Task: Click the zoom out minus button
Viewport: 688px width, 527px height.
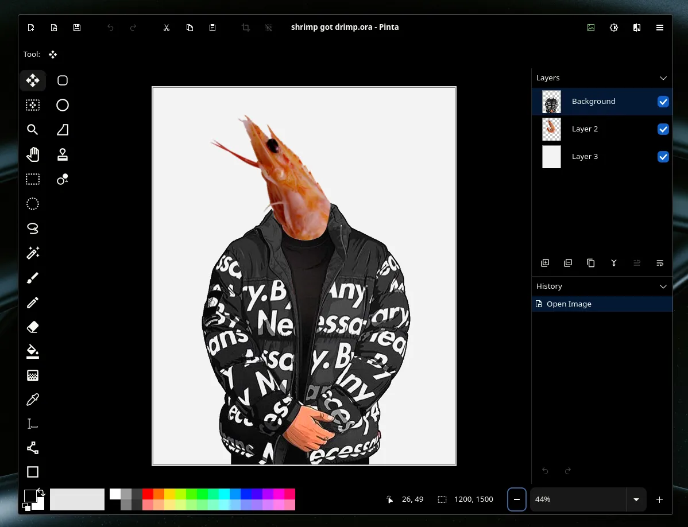Action: pyautogui.click(x=516, y=499)
